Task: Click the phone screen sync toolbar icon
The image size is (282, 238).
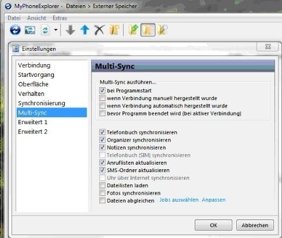Action: 30,30
